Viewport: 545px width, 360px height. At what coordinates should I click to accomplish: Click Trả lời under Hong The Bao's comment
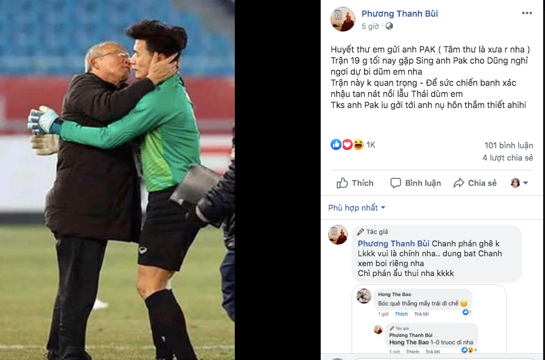pyautogui.click(x=422, y=314)
